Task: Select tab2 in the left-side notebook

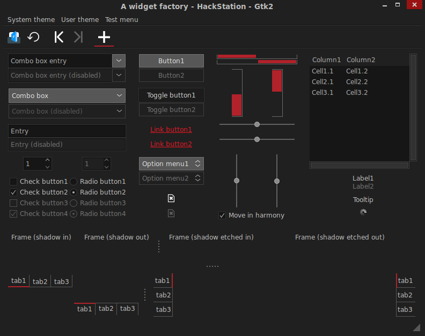Action: 163,295
